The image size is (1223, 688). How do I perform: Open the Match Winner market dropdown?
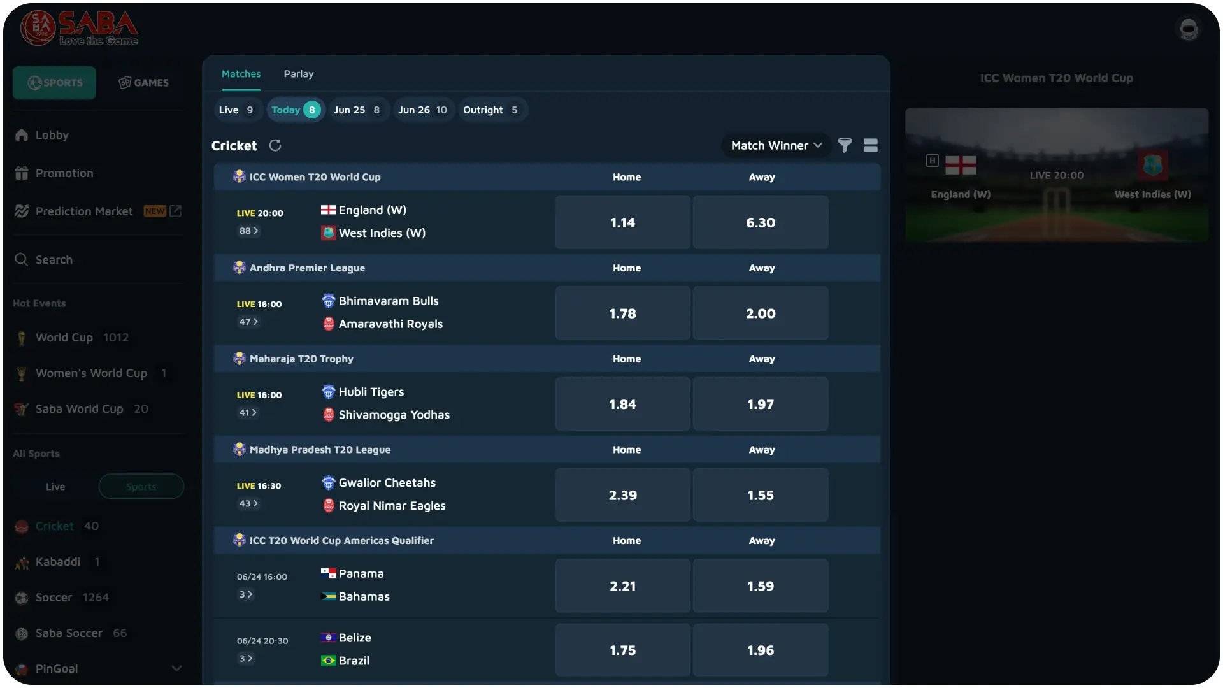coord(776,145)
